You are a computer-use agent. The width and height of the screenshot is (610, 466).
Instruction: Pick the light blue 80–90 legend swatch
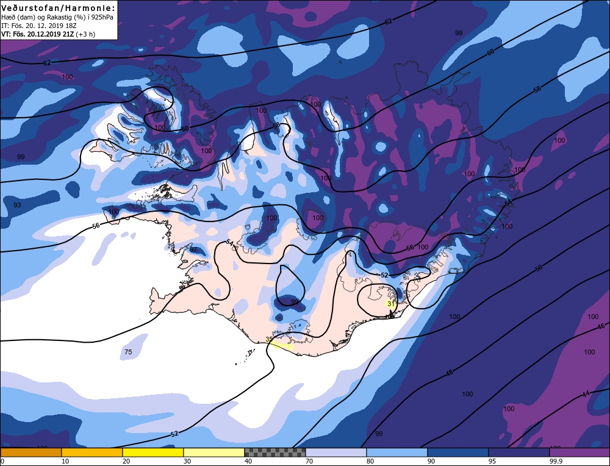397,452
